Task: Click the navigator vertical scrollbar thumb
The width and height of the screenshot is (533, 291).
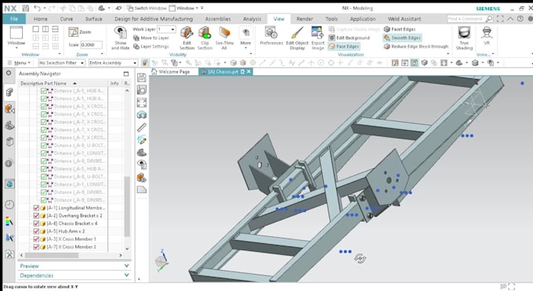Action: click(x=127, y=207)
